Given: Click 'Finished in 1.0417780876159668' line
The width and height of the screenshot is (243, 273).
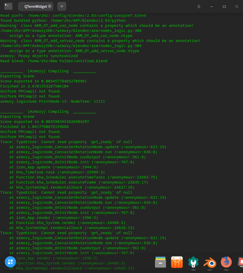Looking at the screenshot, I should coord(34,127).
